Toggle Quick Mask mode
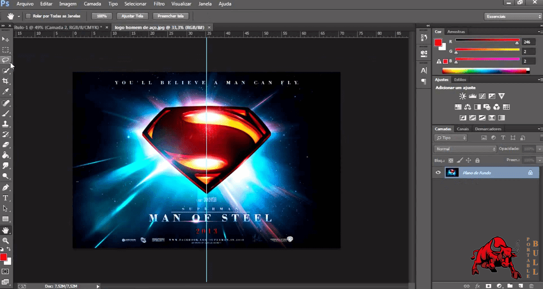Viewport: 543px width, 289px height. (6, 272)
